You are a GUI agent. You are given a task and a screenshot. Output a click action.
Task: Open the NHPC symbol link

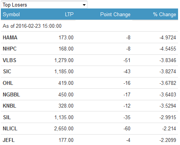pos(10,49)
